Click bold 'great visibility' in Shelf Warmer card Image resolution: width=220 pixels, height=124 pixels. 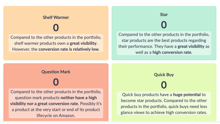point(83,43)
